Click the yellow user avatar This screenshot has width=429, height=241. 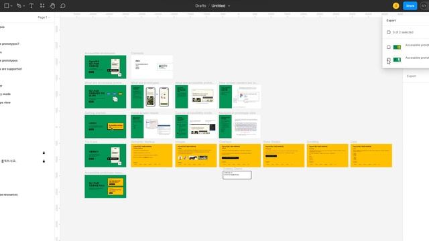[395, 6]
